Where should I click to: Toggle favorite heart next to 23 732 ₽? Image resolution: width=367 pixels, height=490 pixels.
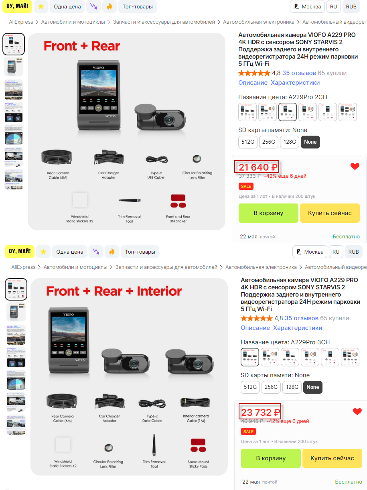coord(357,411)
